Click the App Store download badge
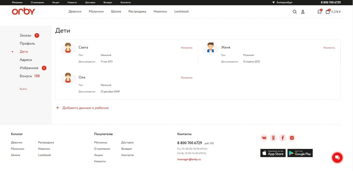The height and width of the screenshot is (171, 353). pos(273,153)
